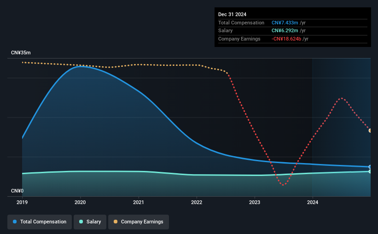Click the CN¥6.292m salary value
378x234 pixels.
click(285, 31)
